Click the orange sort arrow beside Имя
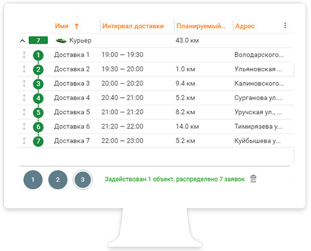The width and height of the screenshot is (311, 251). (76, 26)
